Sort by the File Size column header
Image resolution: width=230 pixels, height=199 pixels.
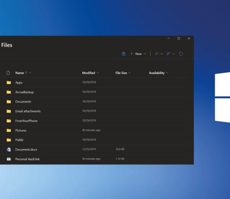coord(121,73)
